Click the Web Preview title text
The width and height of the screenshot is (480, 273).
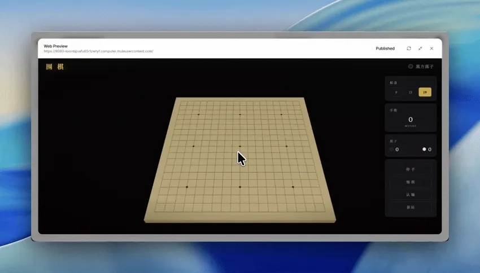(56, 46)
